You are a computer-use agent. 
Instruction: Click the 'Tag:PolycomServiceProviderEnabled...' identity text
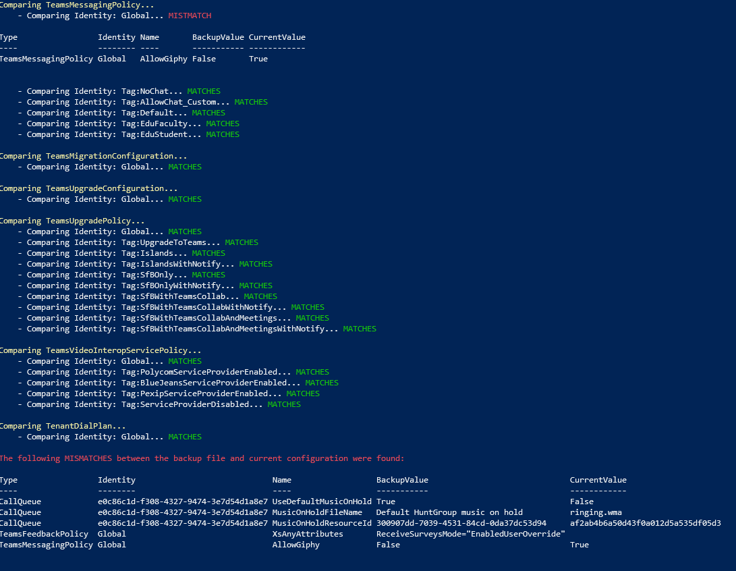click(206, 372)
